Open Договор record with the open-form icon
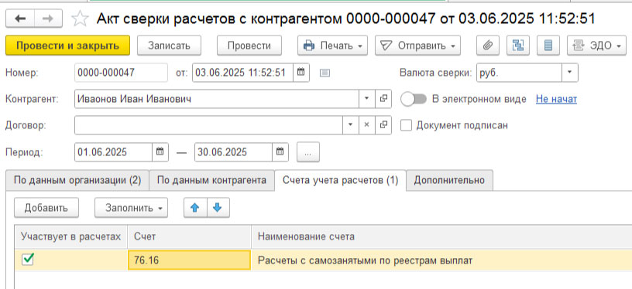 pos(383,125)
